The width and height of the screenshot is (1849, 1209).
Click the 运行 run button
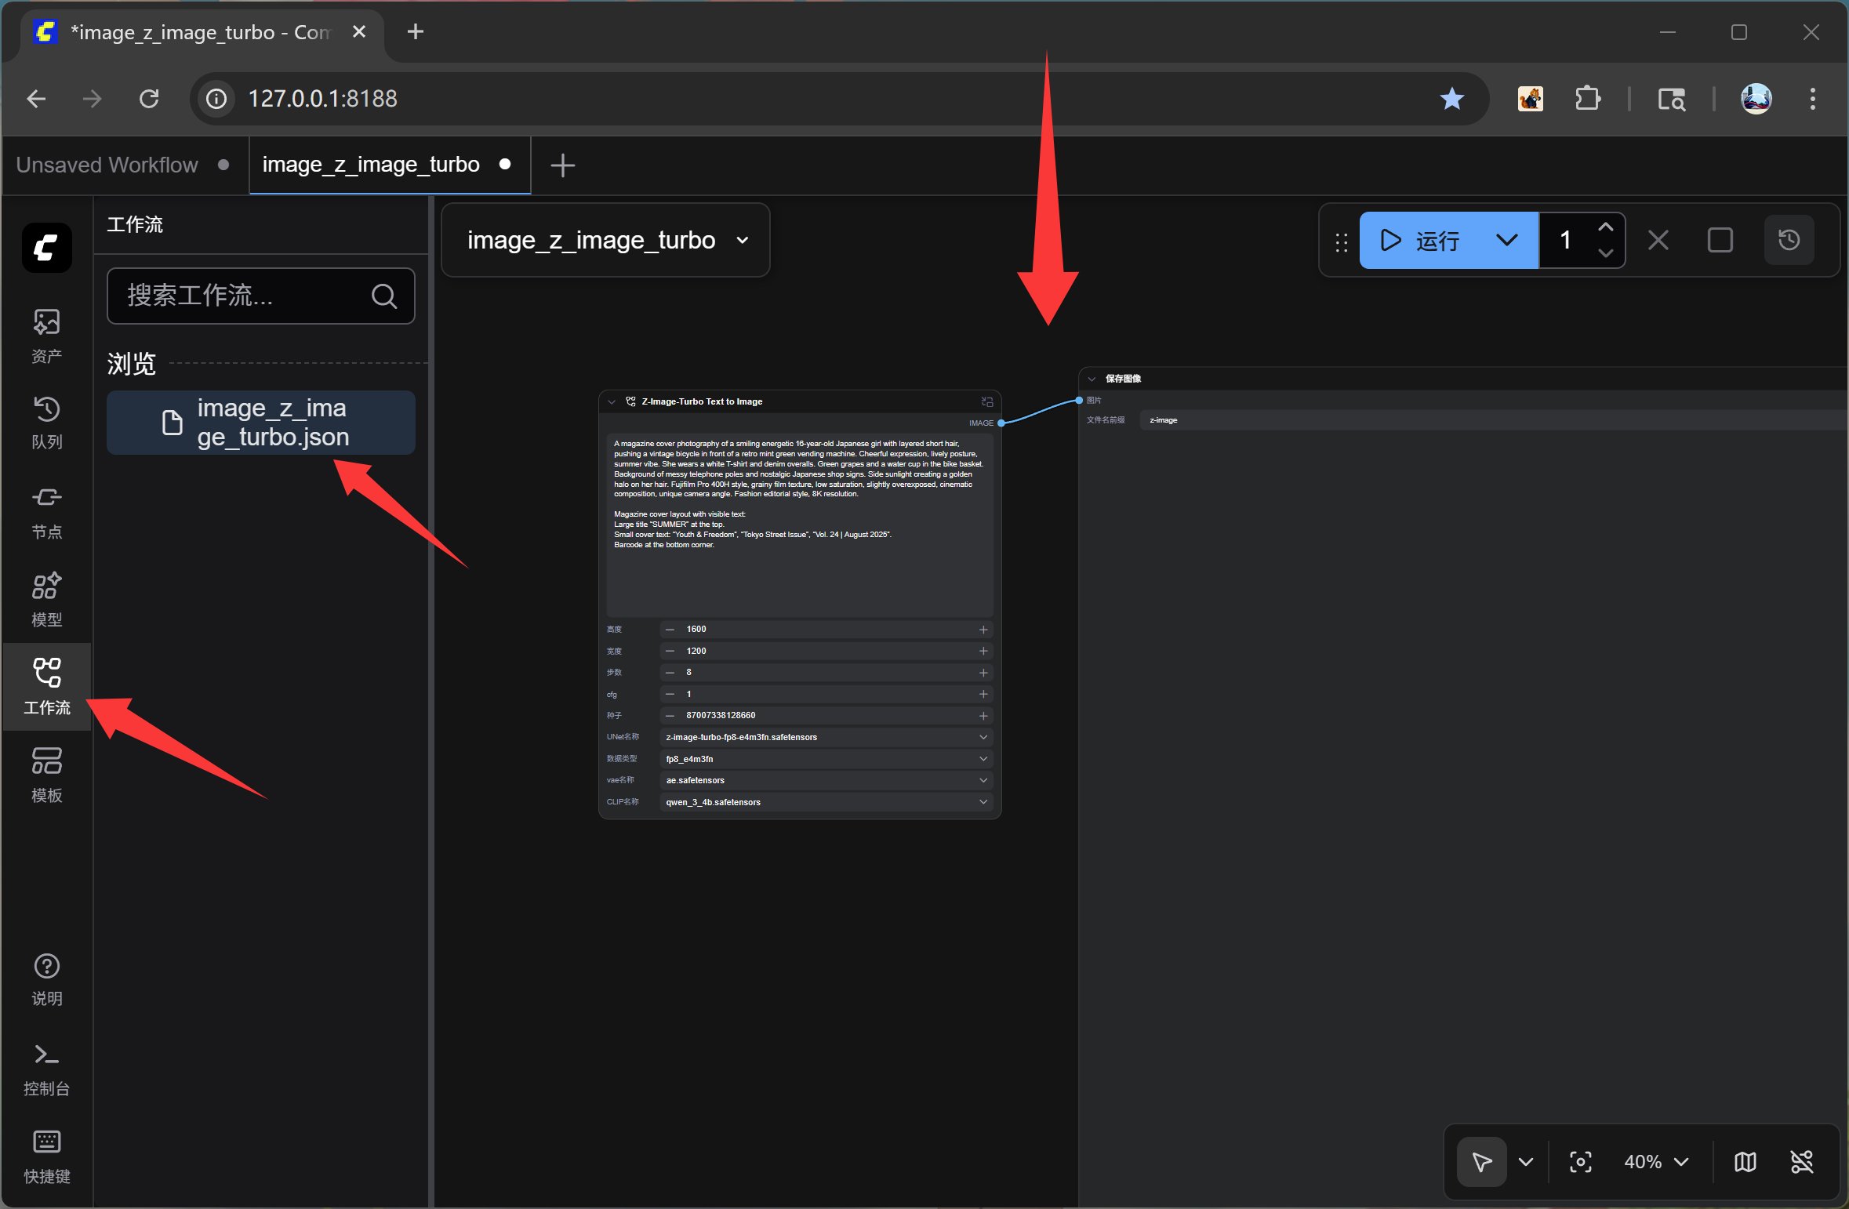click(1421, 240)
